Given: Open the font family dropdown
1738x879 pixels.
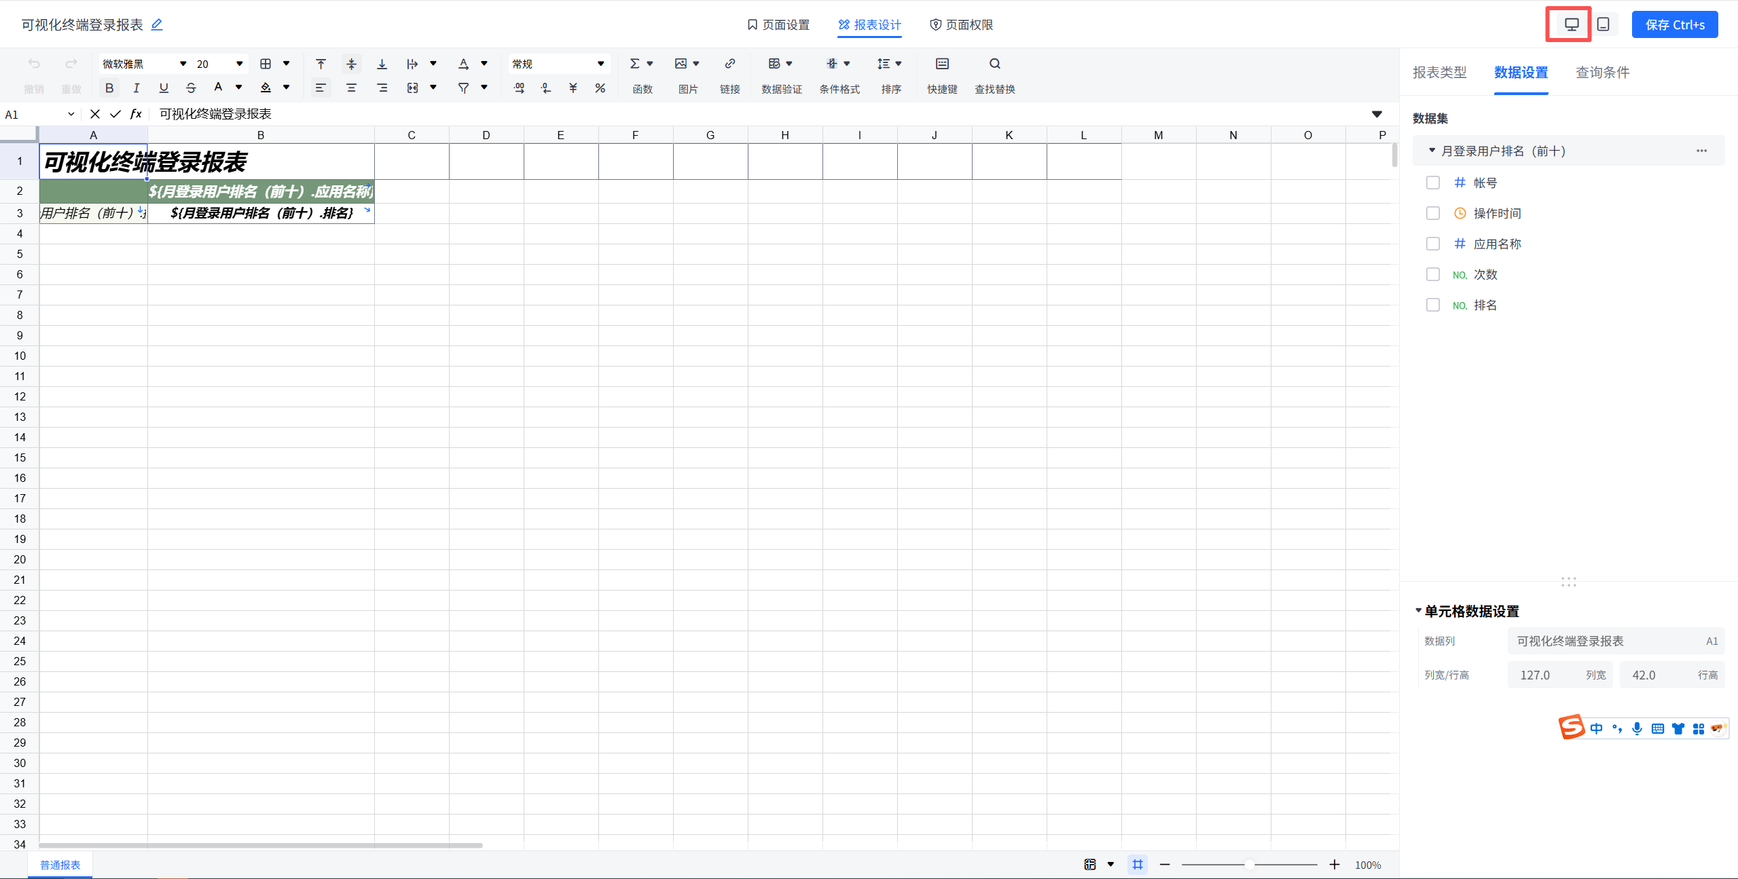Looking at the screenshot, I should (144, 64).
